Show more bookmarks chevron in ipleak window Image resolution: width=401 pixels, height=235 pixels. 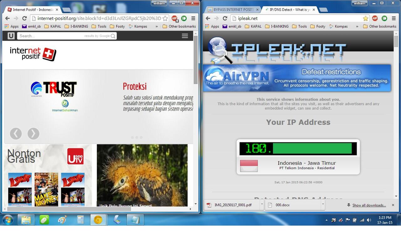click(x=357, y=26)
